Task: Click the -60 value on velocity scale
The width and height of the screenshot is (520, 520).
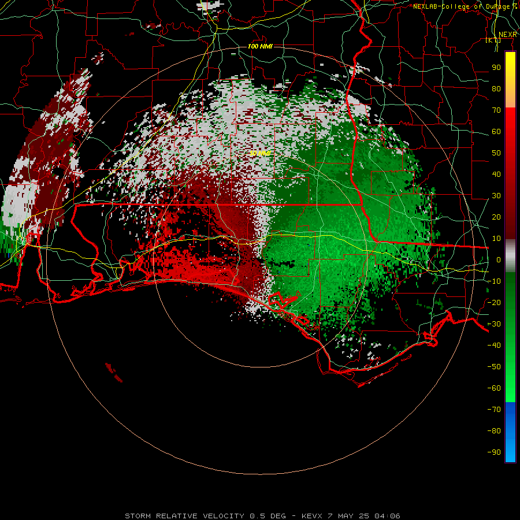Action: point(494,388)
